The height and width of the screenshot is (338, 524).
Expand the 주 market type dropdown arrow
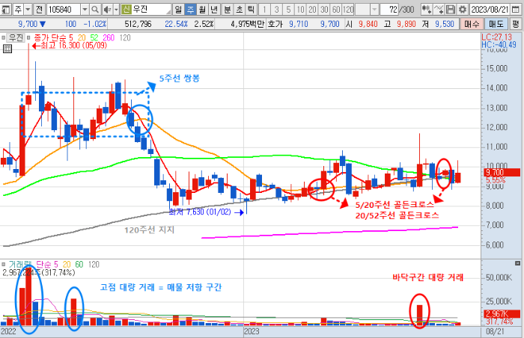coord(28,10)
